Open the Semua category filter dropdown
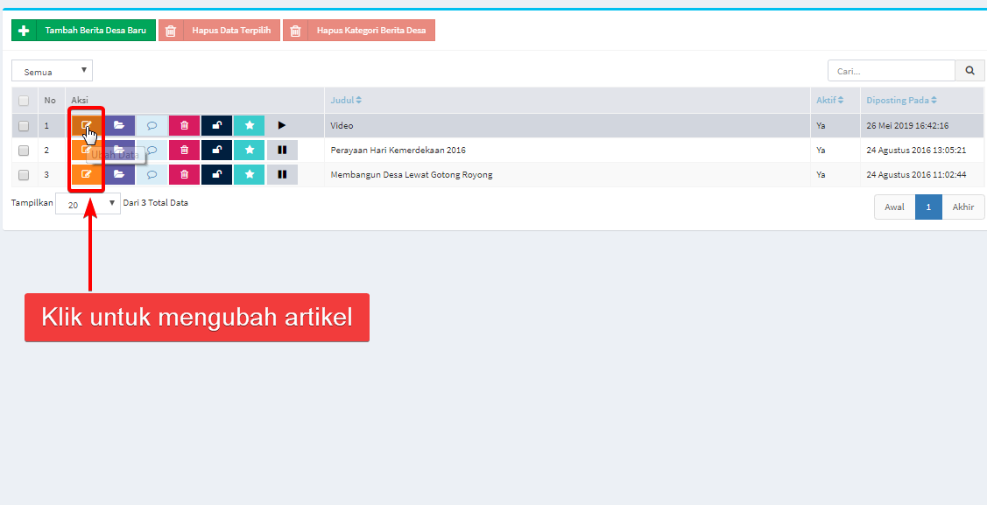This screenshot has height=505, width=987. 53,70
